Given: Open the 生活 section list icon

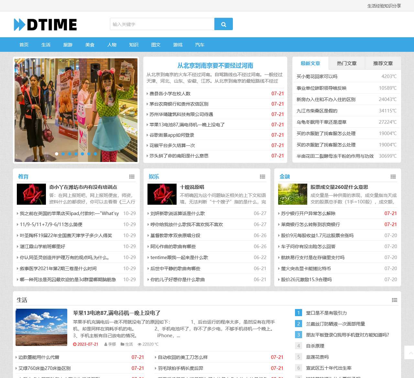Looking at the screenshot, I should 395,300.
